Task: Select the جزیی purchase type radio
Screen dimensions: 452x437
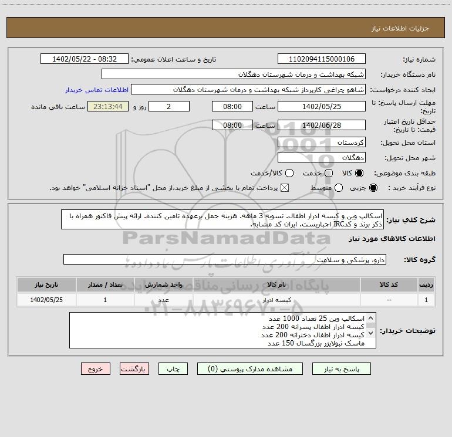Action: click(x=373, y=188)
